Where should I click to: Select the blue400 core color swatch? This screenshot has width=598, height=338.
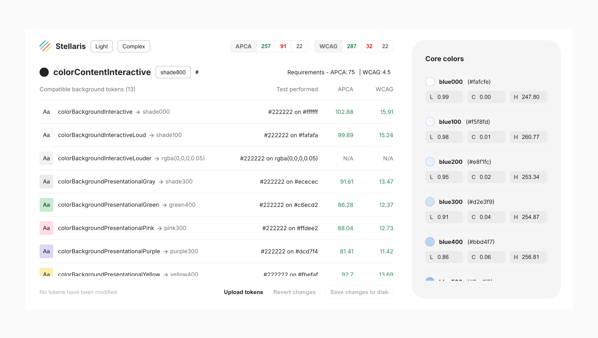430,242
